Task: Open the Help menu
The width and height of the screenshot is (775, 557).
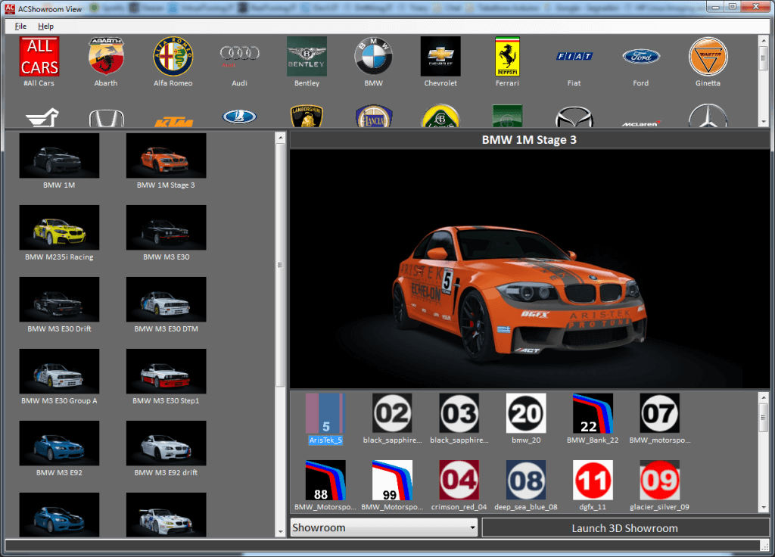Action: click(x=45, y=26)
